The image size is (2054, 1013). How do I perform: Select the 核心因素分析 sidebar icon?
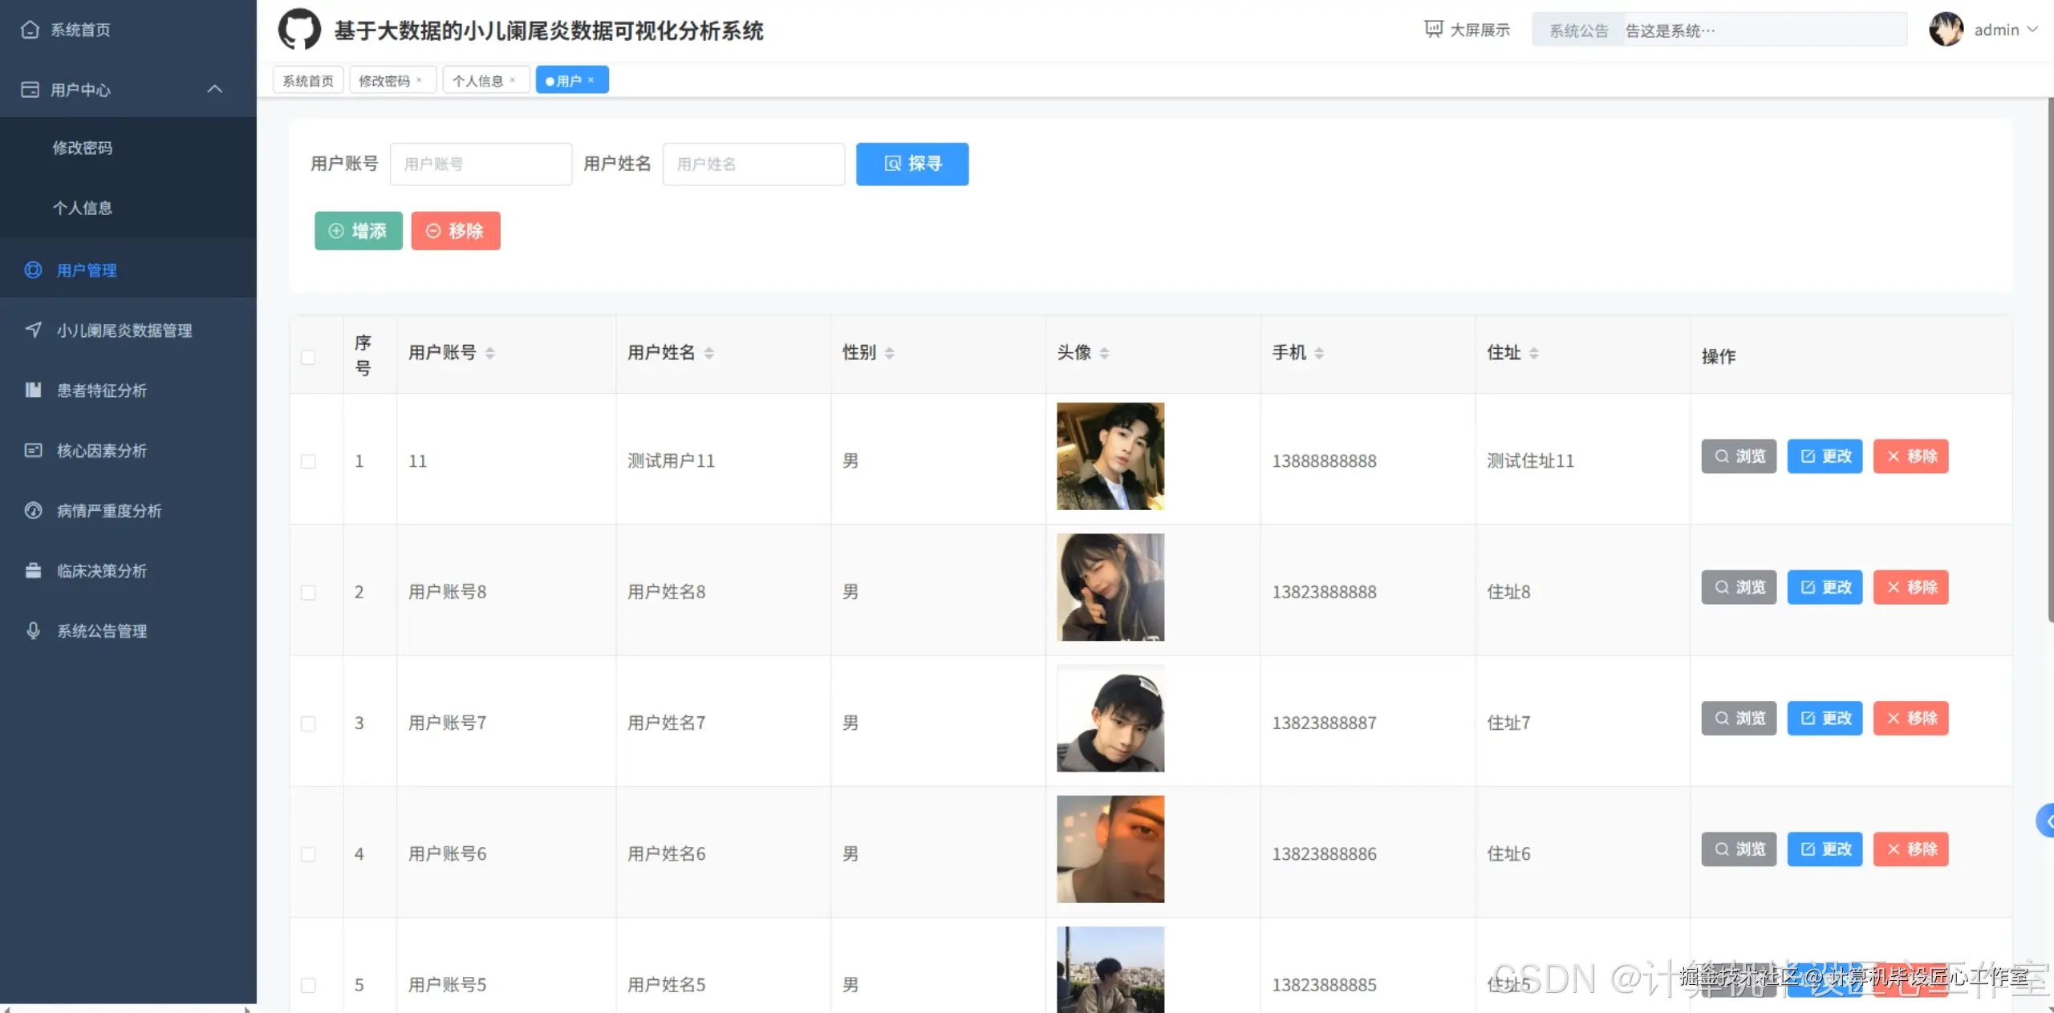33,450
